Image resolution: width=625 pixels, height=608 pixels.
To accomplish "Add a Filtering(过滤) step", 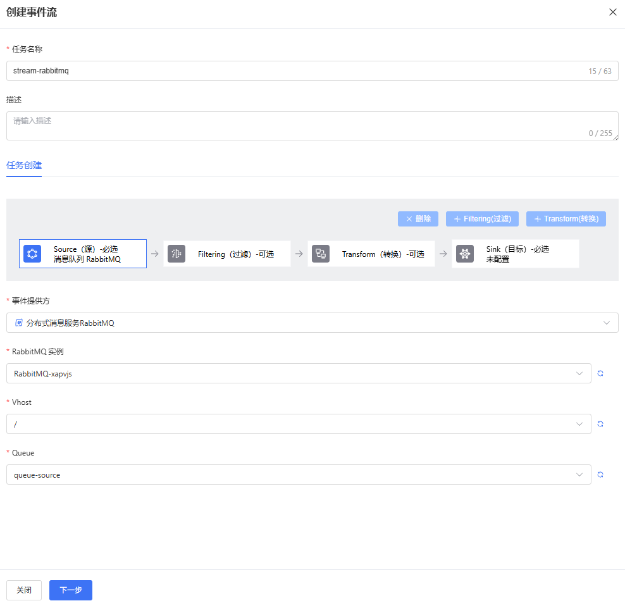I will [x=482, y=219].
